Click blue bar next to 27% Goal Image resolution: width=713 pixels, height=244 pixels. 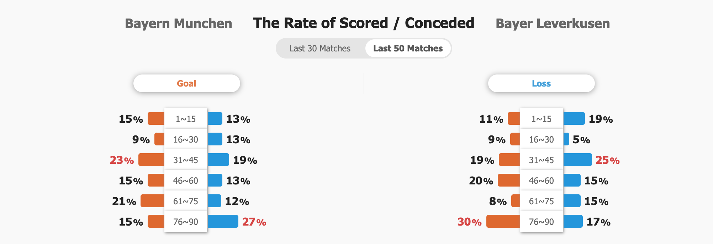[x=223, y=221]
